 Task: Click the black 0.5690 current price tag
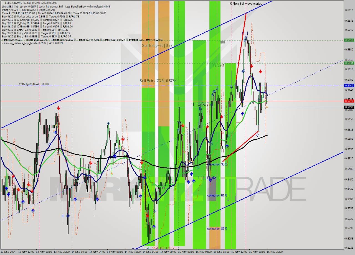[x=349, y=107]
